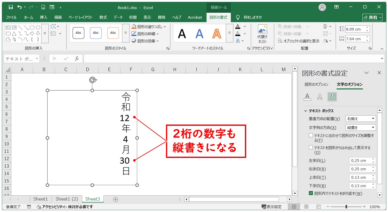Expand the shapes gallery more button

(45, 33)
